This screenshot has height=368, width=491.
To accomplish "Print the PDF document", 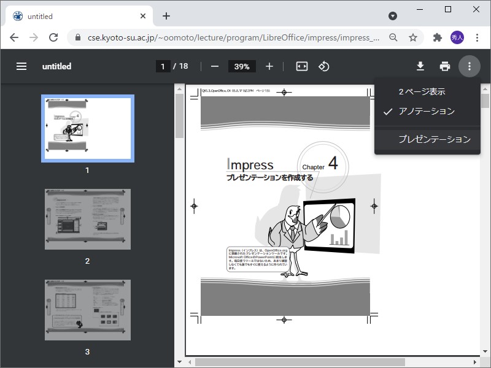I will click(444, 66).
